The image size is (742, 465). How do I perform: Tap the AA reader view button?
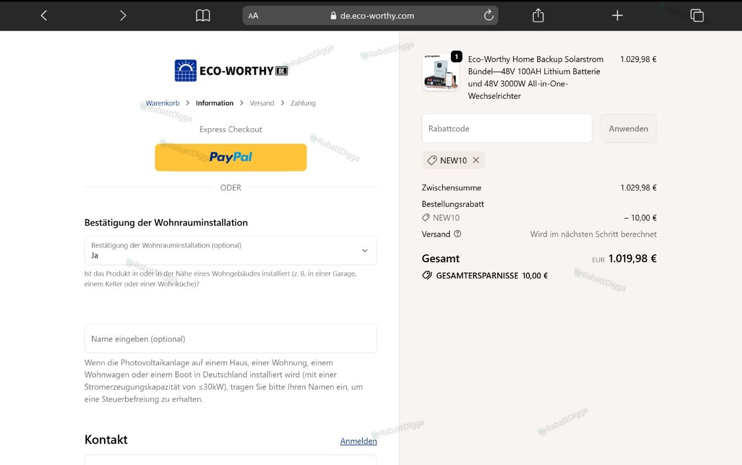pyautogui.click(x=253, y=15)
